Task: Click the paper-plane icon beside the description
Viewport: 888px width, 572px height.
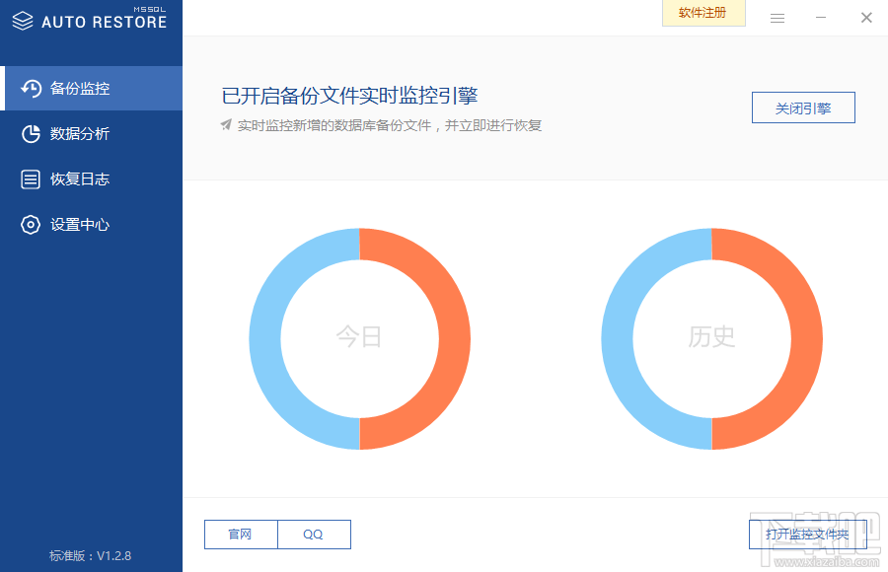Action: pyautogui.click(x=227, y=124)
